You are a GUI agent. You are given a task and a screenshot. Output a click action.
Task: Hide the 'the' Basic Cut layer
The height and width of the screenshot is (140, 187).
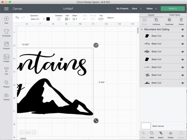[x=182, y=75]
